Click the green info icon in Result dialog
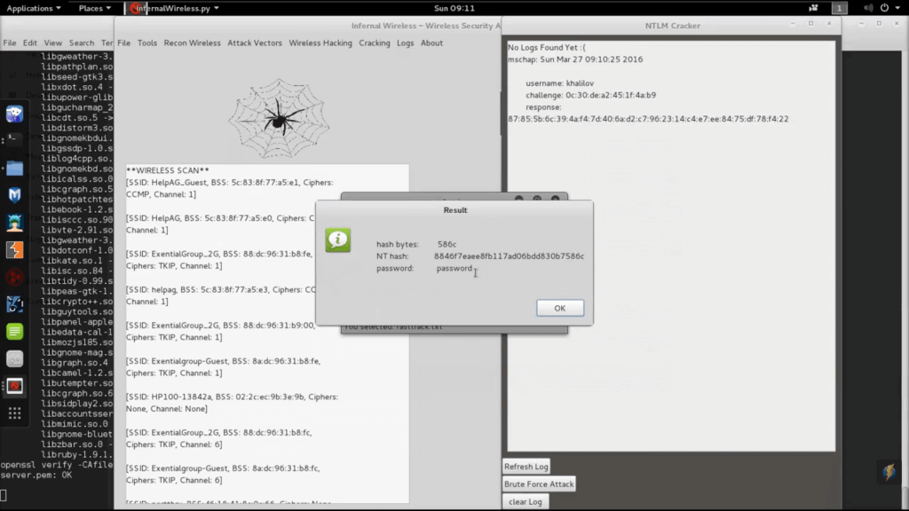The width and height of the screenshot is (909, 511). [337, 240]
